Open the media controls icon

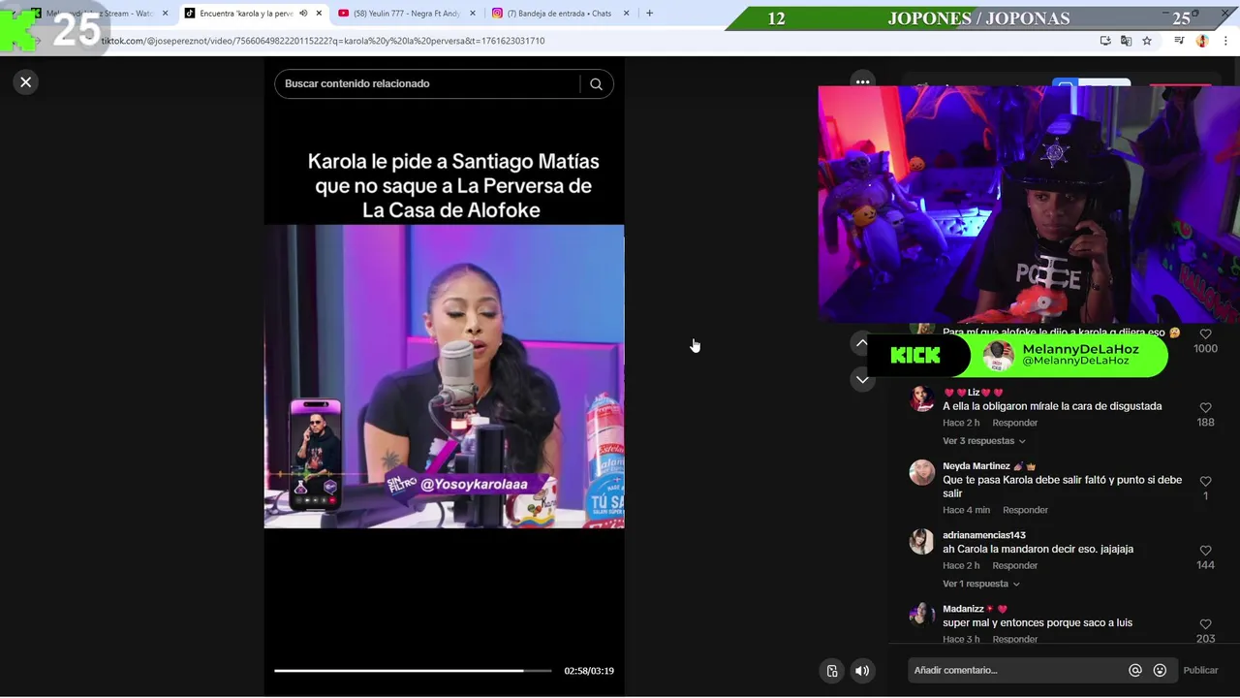click(x=1179, y=41)
